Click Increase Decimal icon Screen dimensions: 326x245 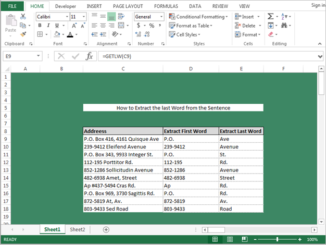[138, 34]
